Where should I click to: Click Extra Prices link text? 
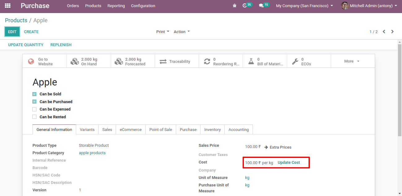pos(280,147)
